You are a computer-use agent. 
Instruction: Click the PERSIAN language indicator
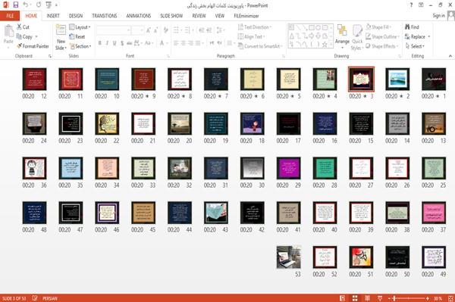[50, 298]
